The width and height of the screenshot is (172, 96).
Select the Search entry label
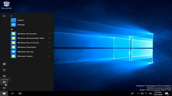pos(20,20)
